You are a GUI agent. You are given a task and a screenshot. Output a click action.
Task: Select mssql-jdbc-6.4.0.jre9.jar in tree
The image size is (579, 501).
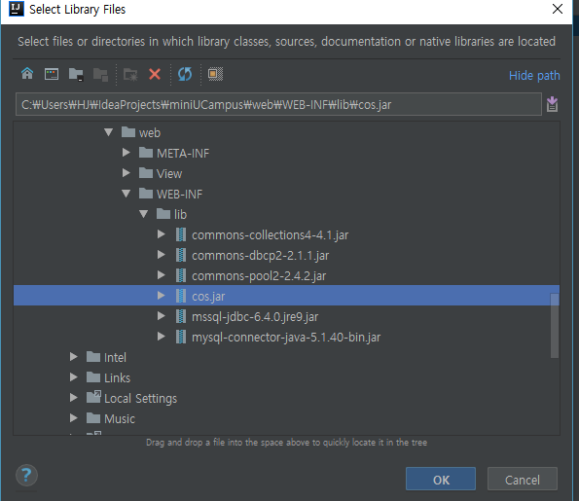click(255, 317)
